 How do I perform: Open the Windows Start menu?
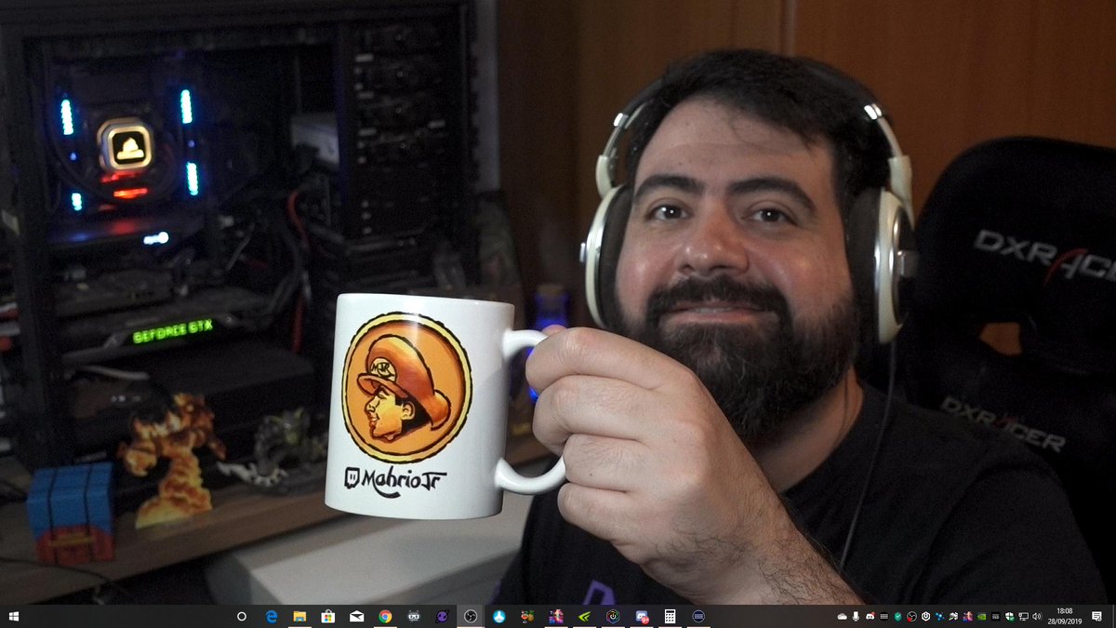[14, 616]
